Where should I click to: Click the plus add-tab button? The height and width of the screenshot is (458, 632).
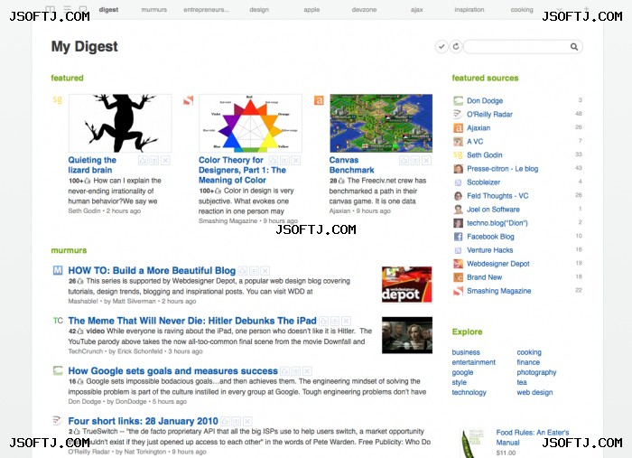[586, 8]
